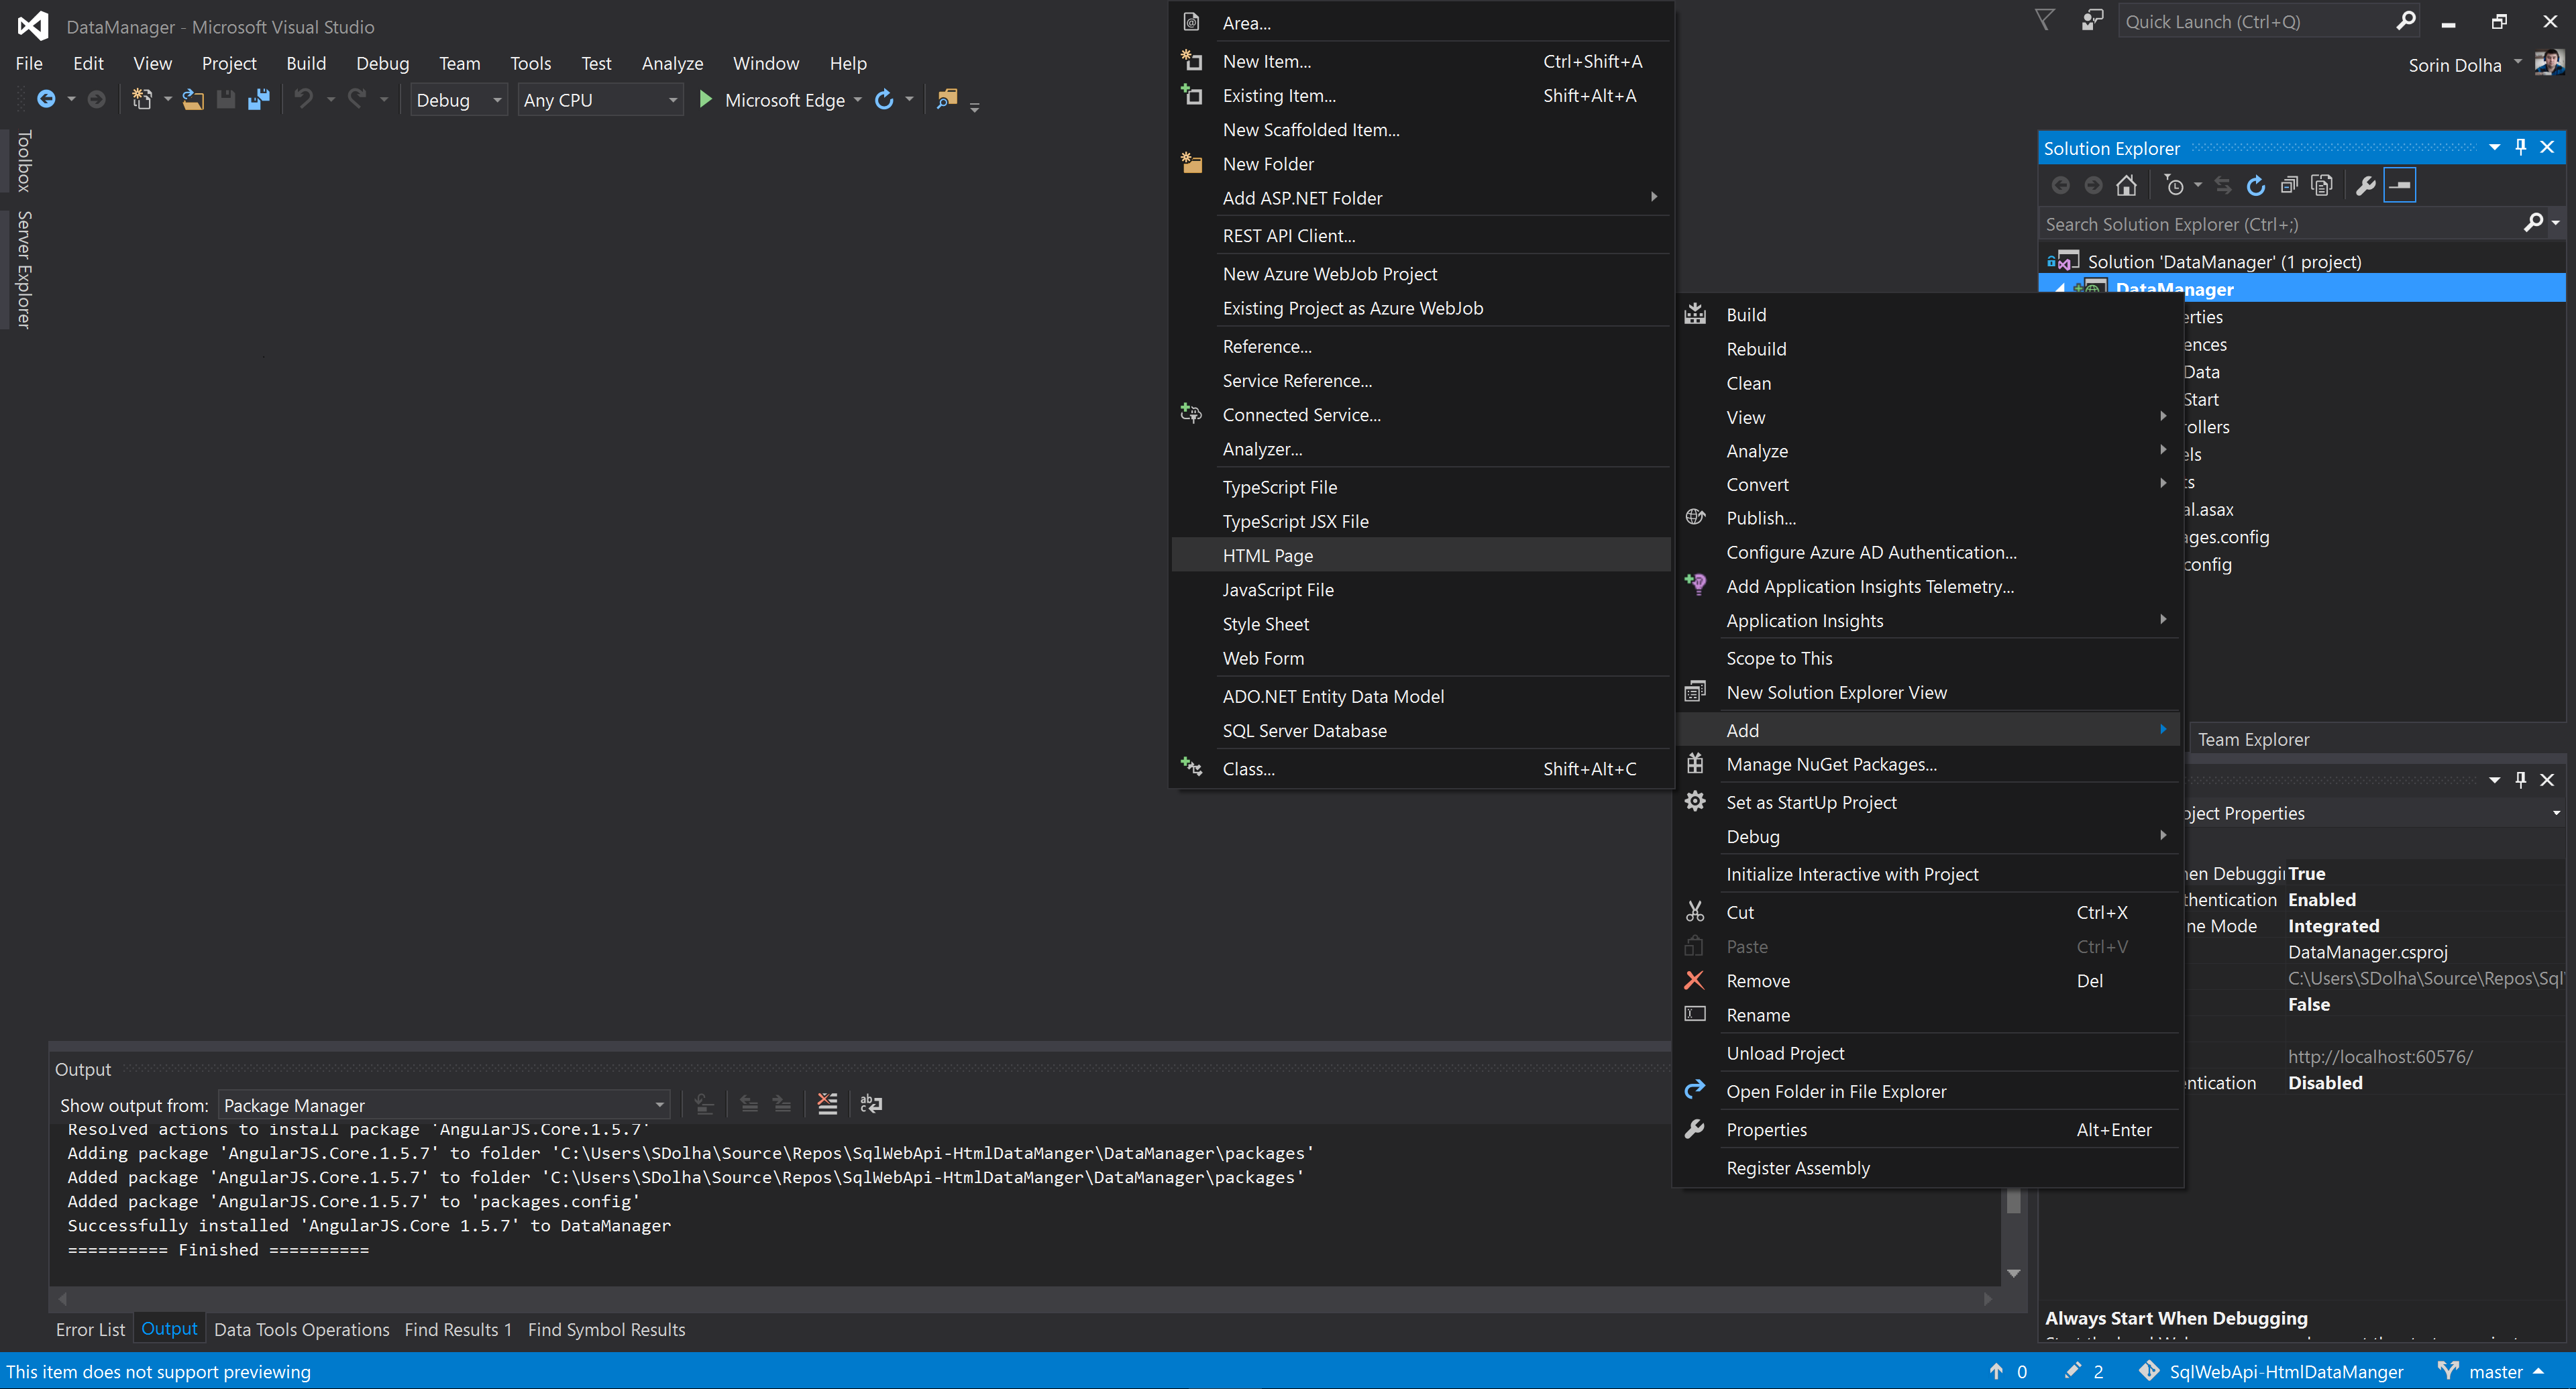Click Collapse All in Solution Explorer
This screenshot has width=2576, height=1389.
pyautogui.click(x=2289, y=185)
